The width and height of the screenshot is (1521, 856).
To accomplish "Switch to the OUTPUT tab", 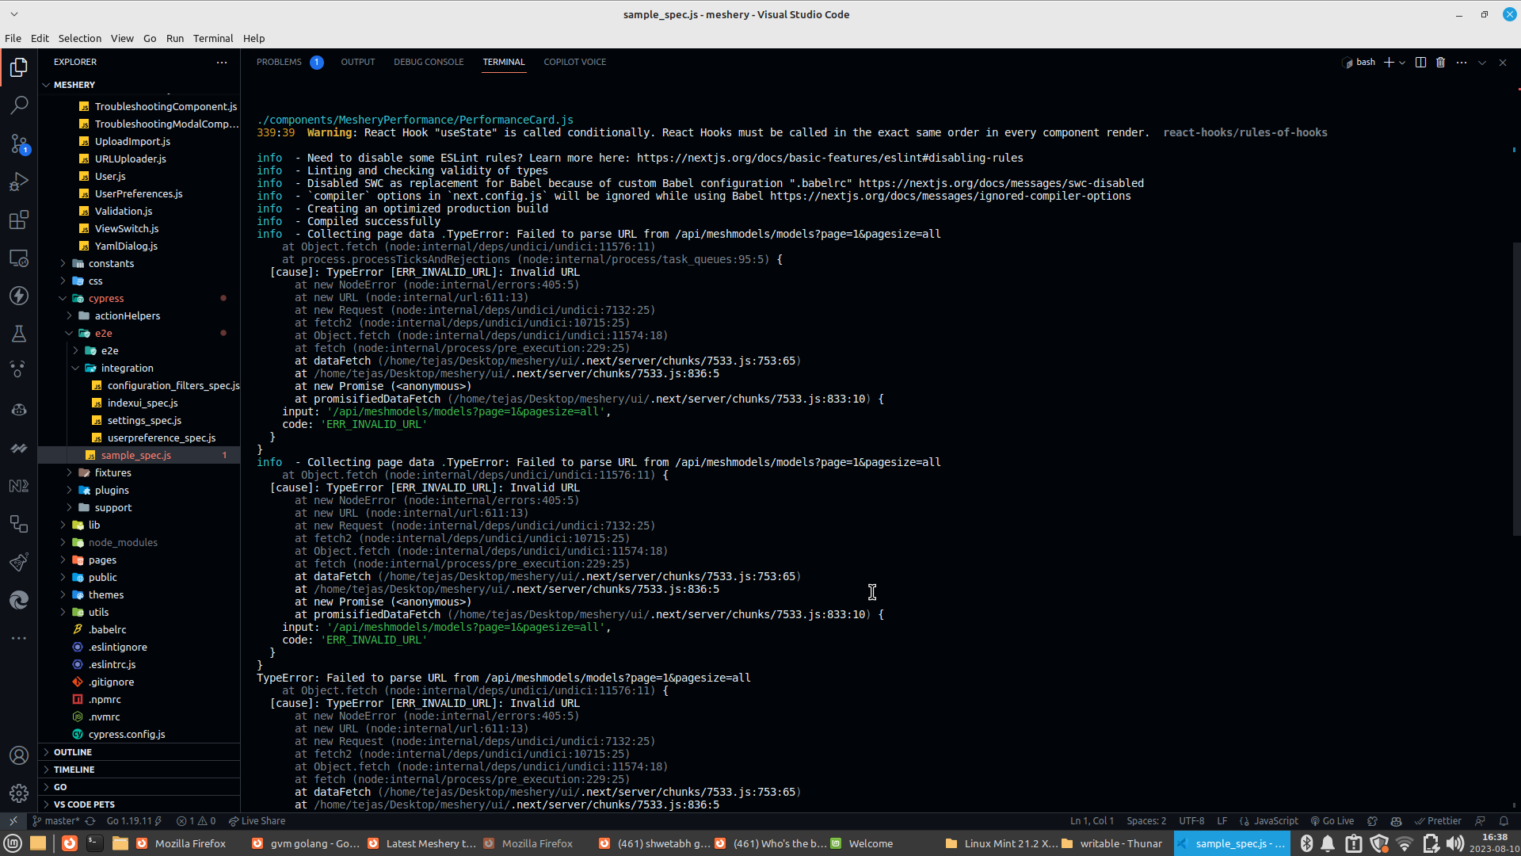I will pos(357,62).
